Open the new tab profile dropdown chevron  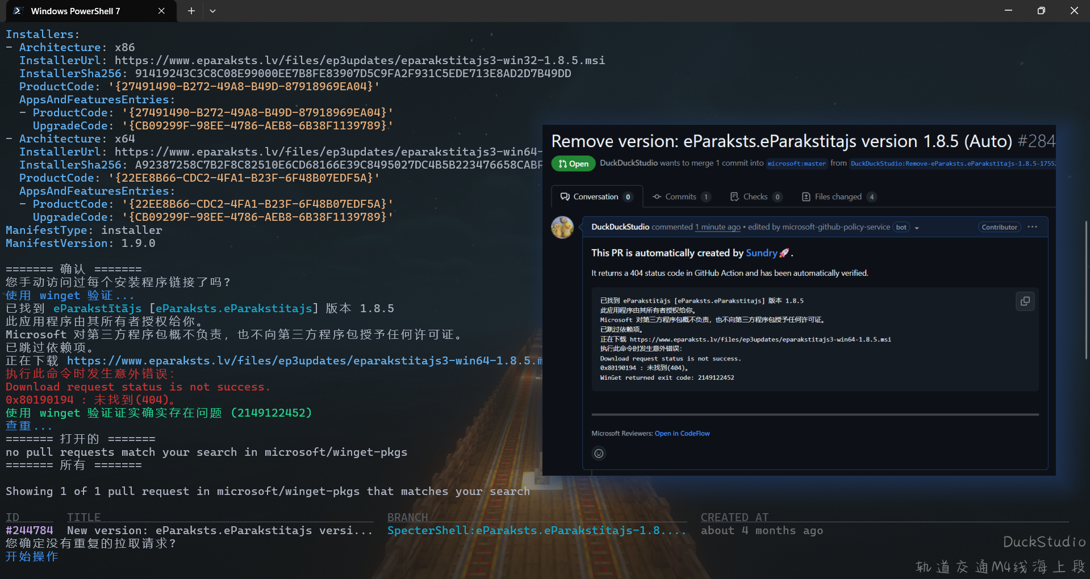(212, 11)
